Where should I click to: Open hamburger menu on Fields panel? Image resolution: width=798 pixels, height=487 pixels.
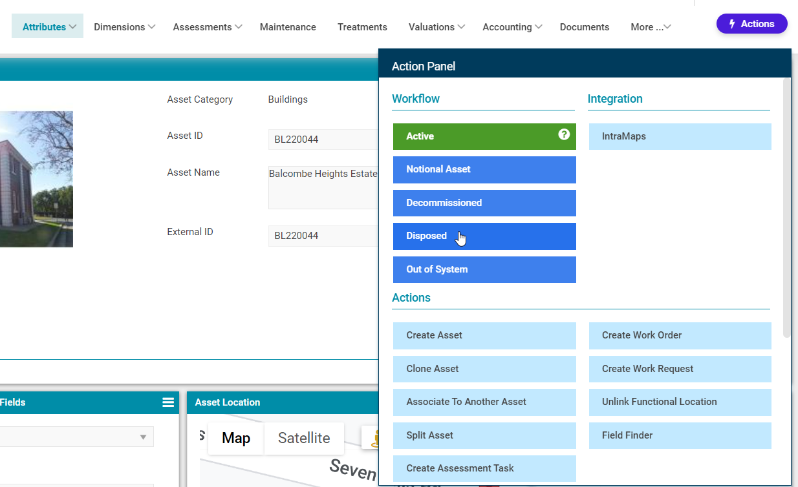[x=168, y=402]
